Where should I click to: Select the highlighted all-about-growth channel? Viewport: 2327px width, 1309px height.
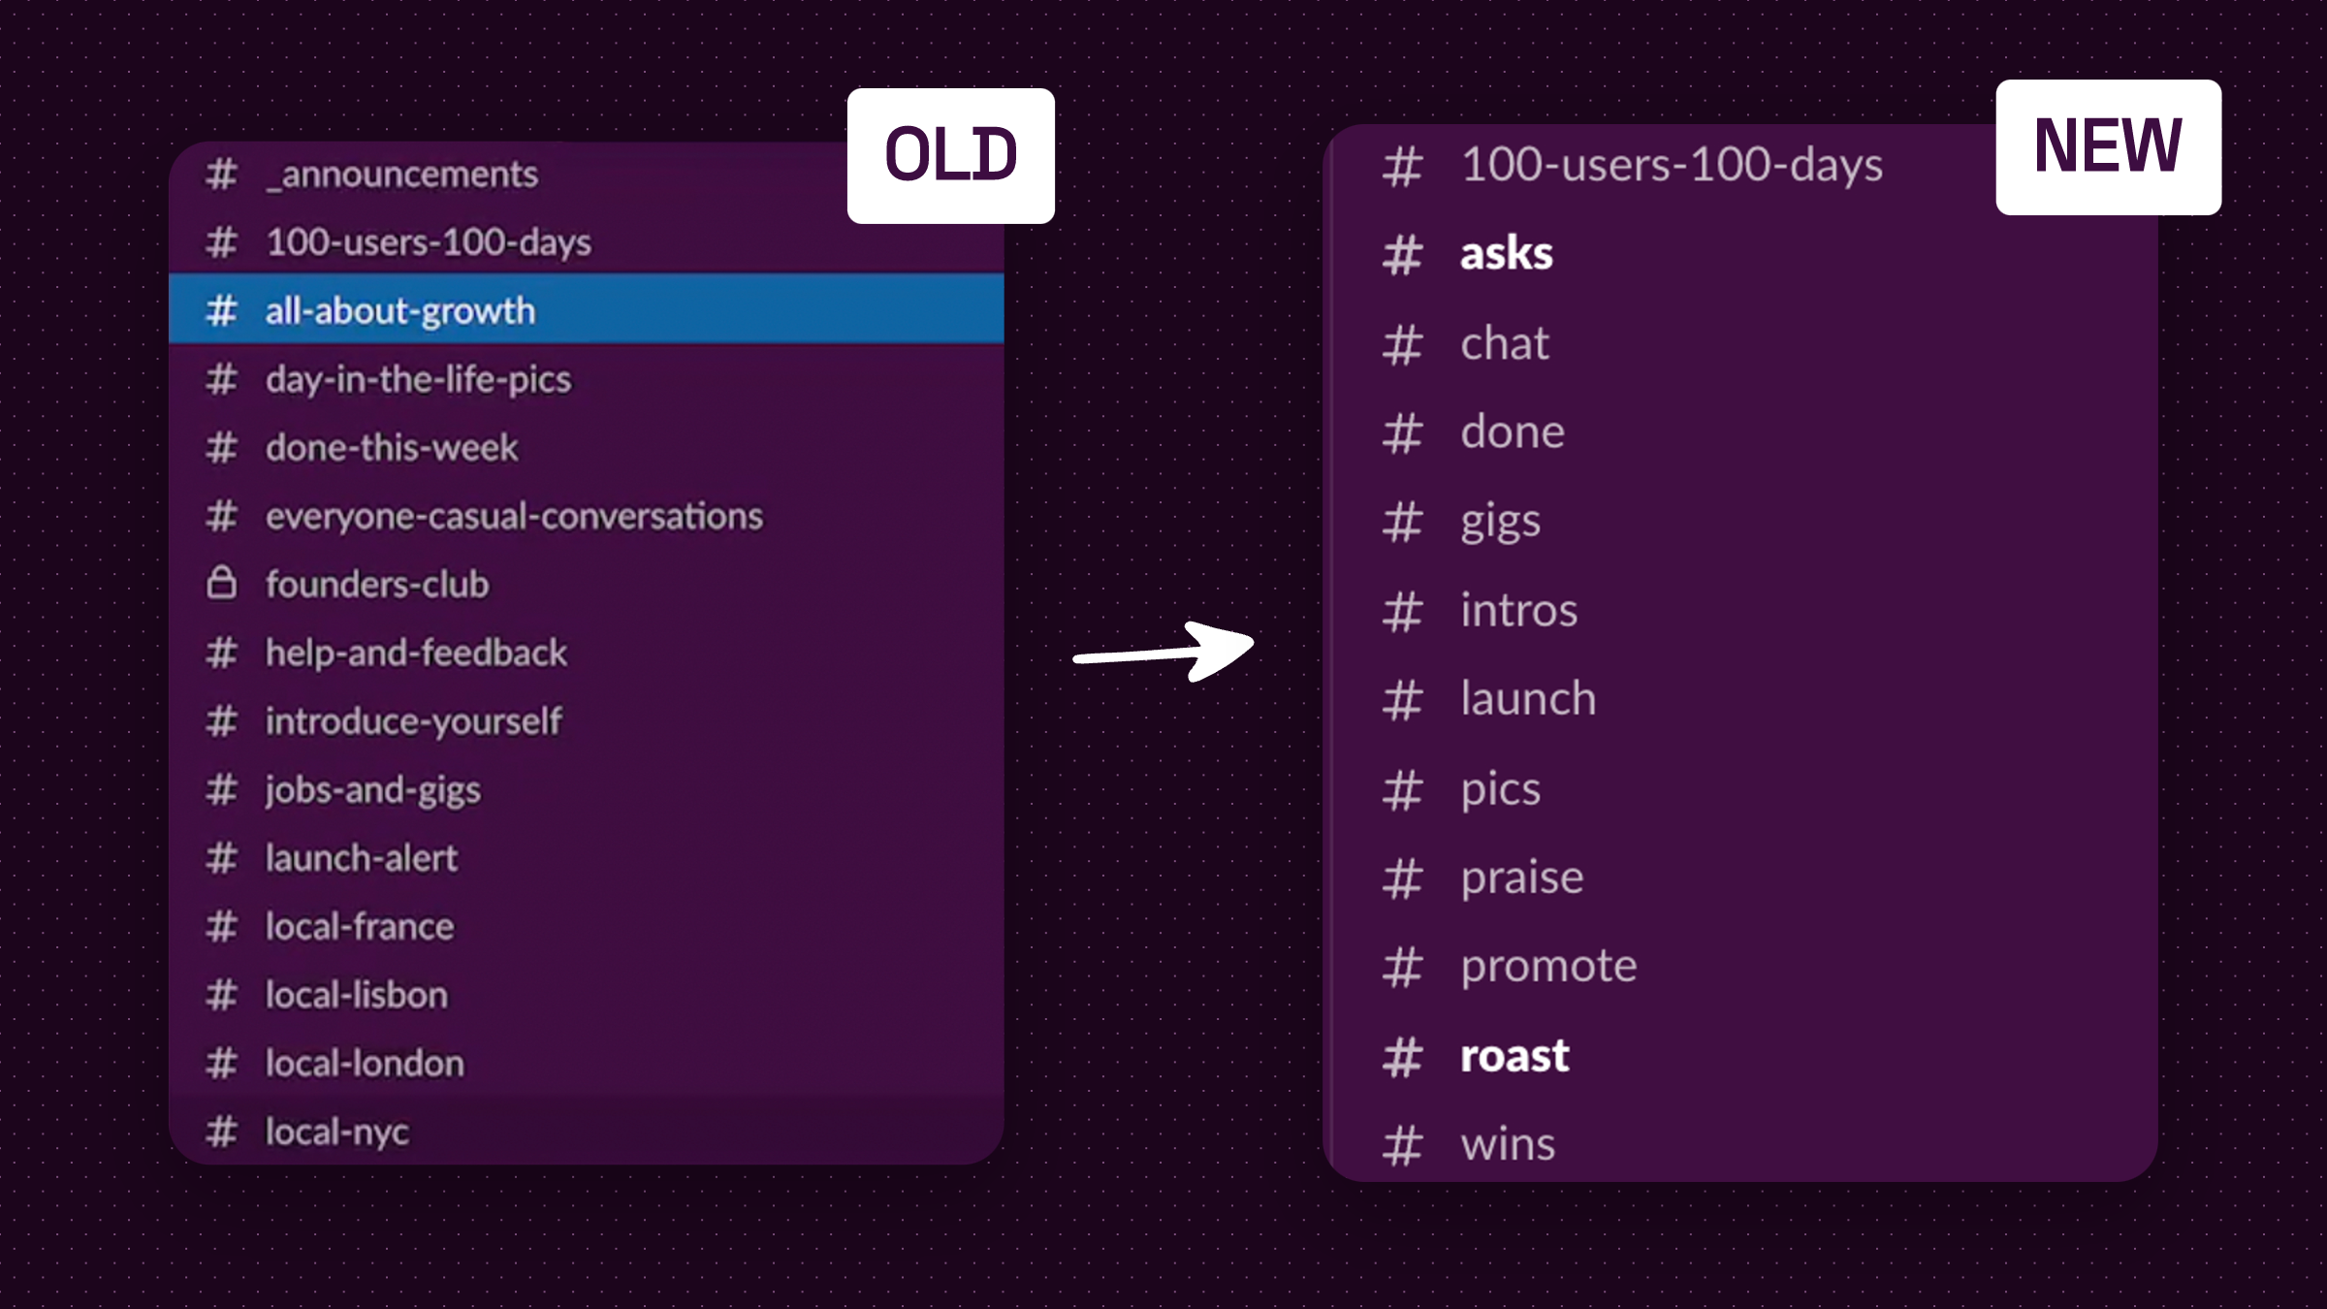(400, 310)
